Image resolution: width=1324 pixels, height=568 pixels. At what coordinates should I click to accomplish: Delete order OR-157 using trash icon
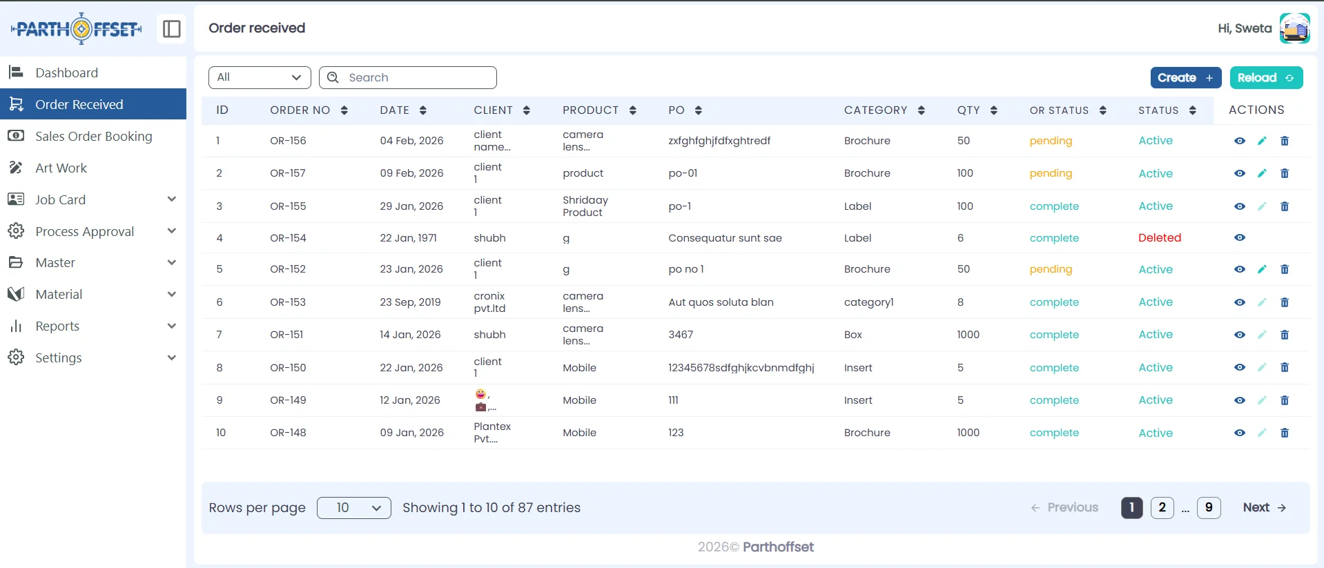point(1285,173)
